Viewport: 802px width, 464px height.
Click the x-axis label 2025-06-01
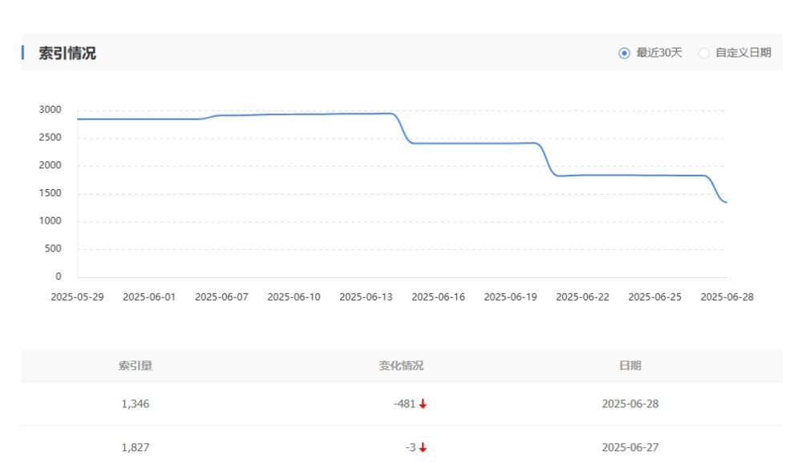pyautogui.click(x=149, y=297)
